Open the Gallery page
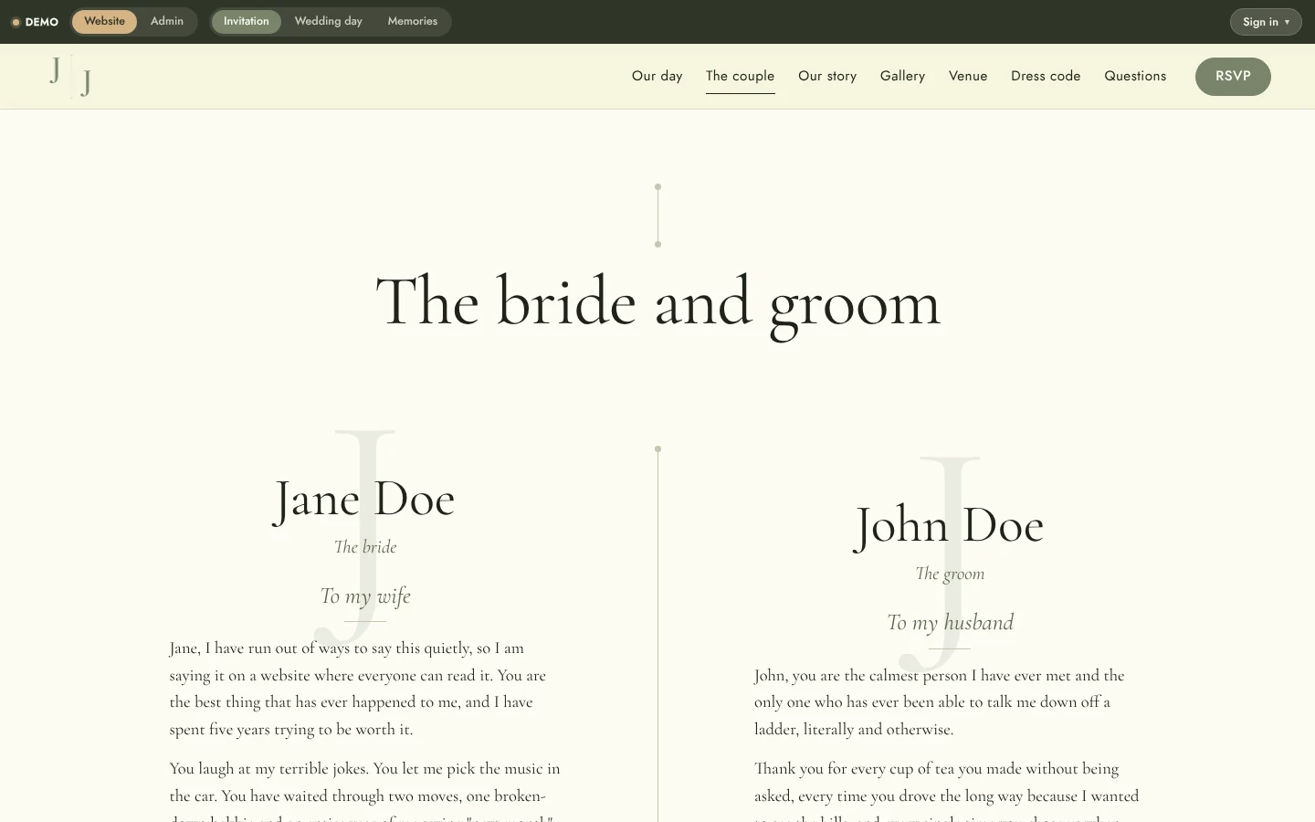 (x=903, y=76)
